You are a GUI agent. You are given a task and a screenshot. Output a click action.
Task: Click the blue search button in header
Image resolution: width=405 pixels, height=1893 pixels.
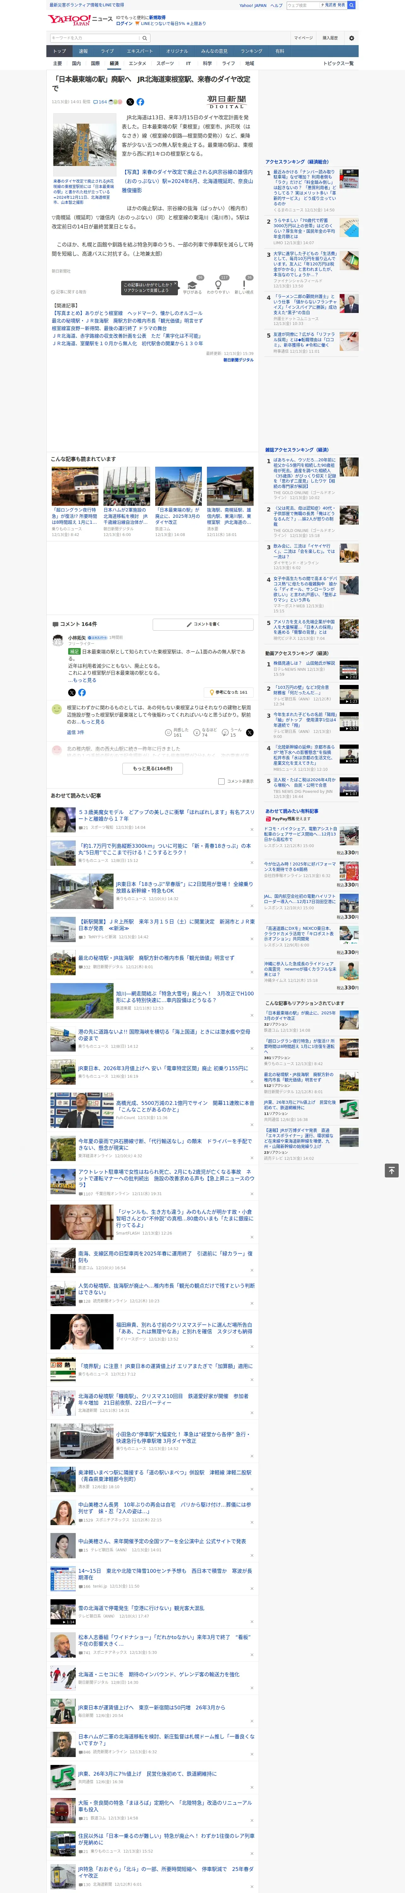351,5
